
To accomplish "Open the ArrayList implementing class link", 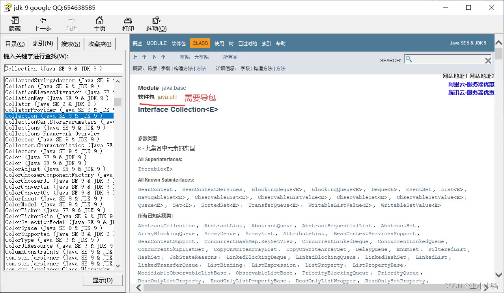I will (x=259, y=233).
